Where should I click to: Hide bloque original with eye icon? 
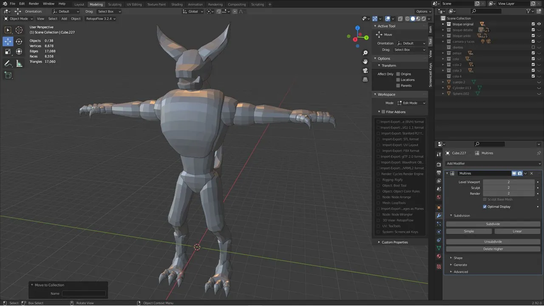coord(539,24)
